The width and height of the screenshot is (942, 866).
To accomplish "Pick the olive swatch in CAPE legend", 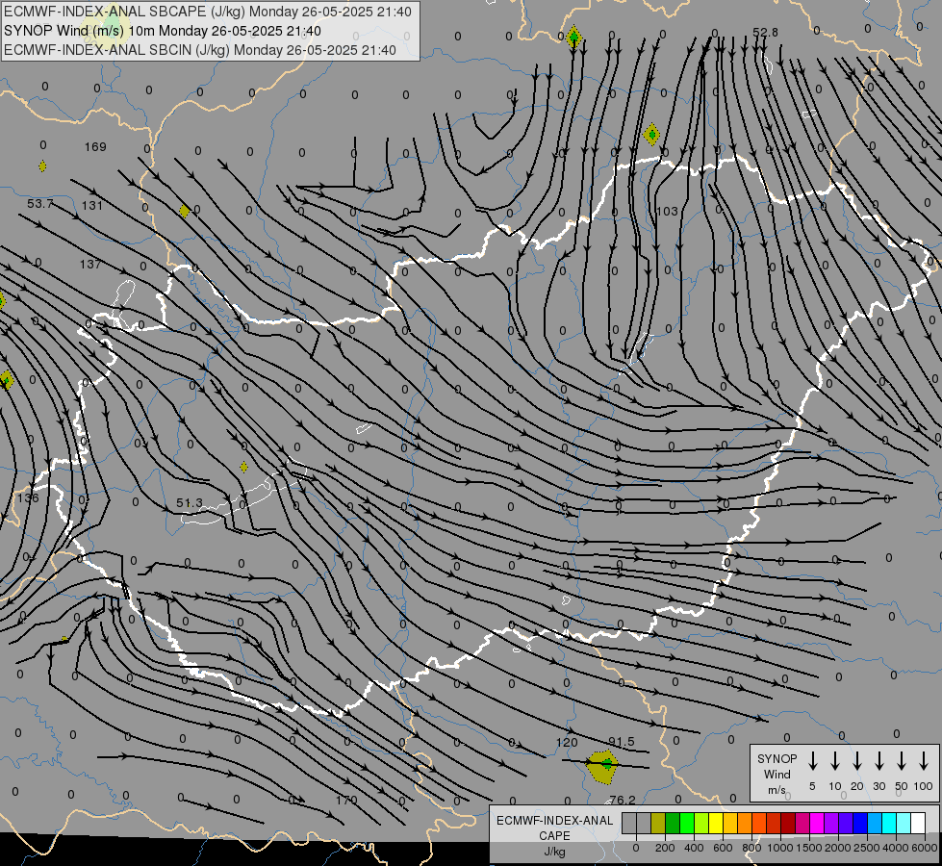I will pyautogui.click(x=658, y=823).
